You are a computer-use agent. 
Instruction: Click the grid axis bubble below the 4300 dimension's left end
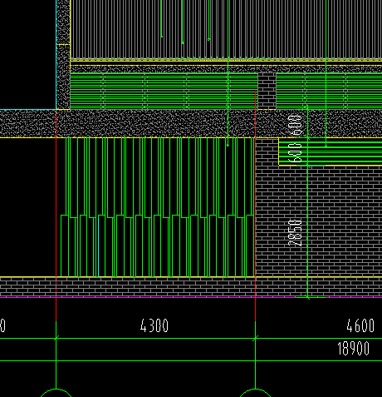pyautogui.click(x=56, y=393)
